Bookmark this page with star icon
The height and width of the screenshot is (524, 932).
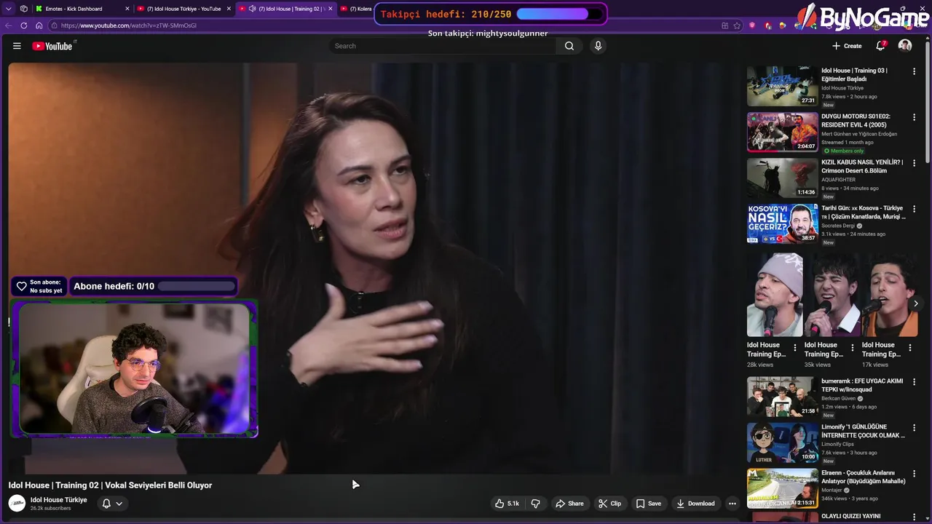[x=738, y=25]
